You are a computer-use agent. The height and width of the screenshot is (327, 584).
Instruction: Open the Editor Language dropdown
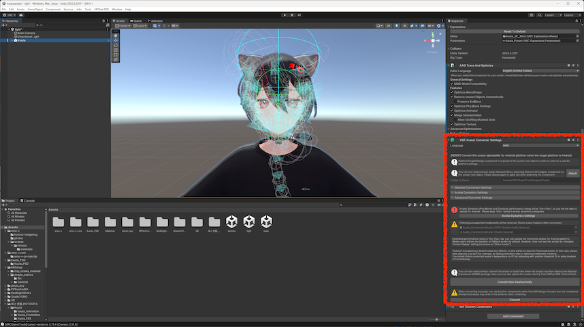click(x=540, y=70)
